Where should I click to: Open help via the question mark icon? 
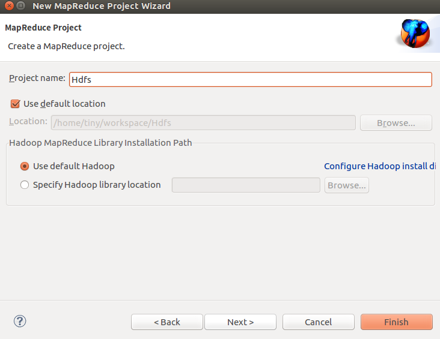tap(19, 322)
